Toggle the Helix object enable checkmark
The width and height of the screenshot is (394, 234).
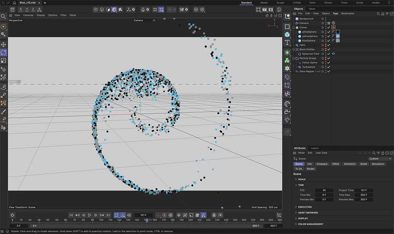[x=329, y=45]
